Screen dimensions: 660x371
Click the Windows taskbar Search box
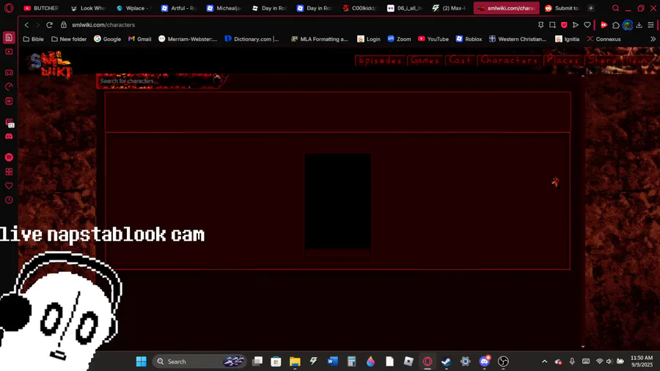pos(199,361)
